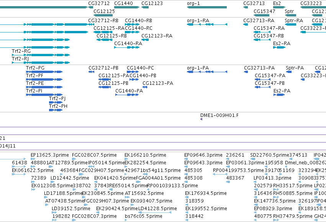This screenshot has height=222, width=326.
Task: Select the Sptr gene label
Action: 289,11
